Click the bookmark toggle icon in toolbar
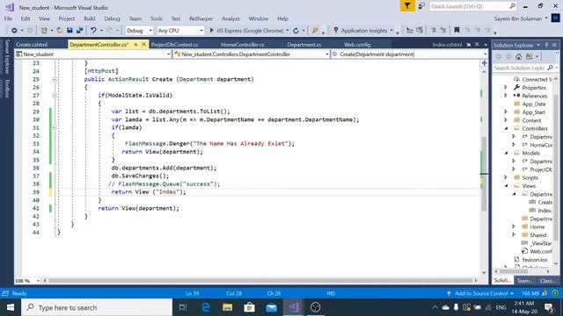This screenshot has height=316, width=563. (x=457, y=31)
